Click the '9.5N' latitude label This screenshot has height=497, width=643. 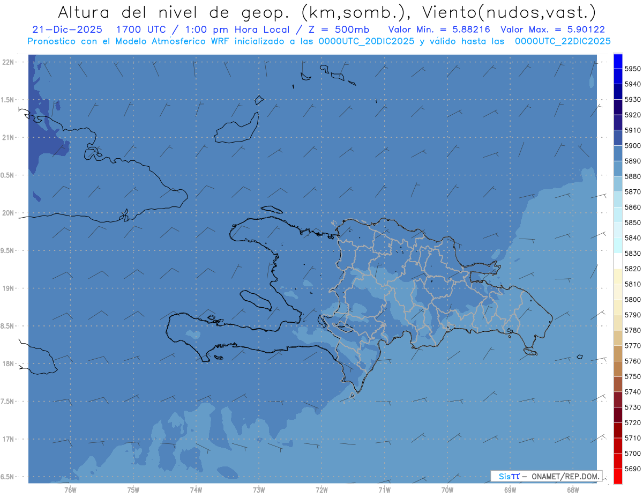8,251
